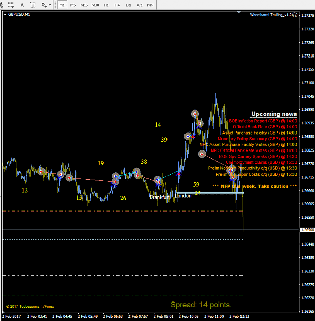This screenshot has width=315, height=321.
Task: Select the white dash-dot horizontal line
Action: coord(122,276)
